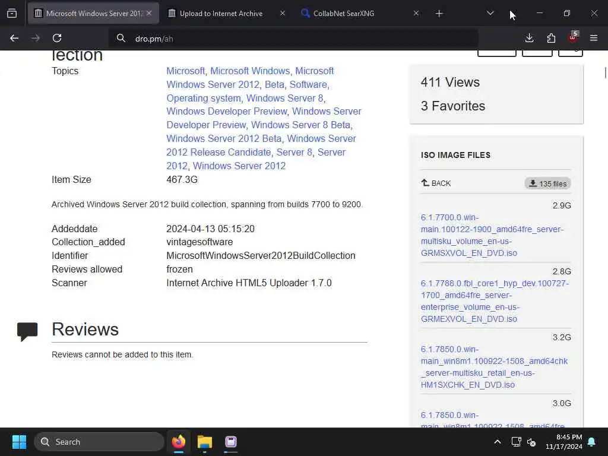The height and width of the screenshot is (456, 608).
Task: Open the Windows Server 8 Beta topic
Action: (300, 125)
